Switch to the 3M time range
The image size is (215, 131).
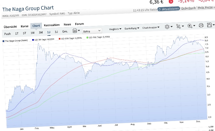pos(40,32)
